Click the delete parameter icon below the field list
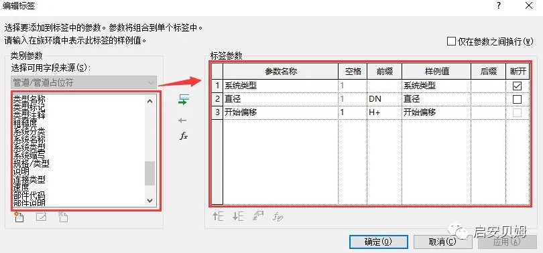The width and height of the screenshot is (543, 253). coord(63,217)
